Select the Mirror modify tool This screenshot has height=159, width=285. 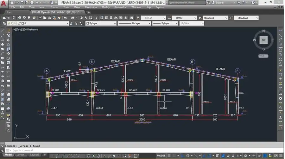[8, 40]
